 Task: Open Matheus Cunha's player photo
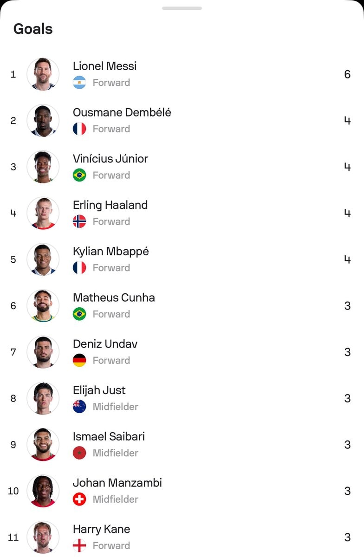(x=43, y=306)
